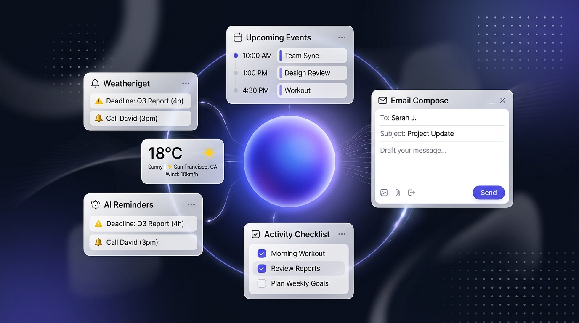Open the Activity Checklist overflow menu
This screenshot has height=323, width=579.
tap(342, 233)
